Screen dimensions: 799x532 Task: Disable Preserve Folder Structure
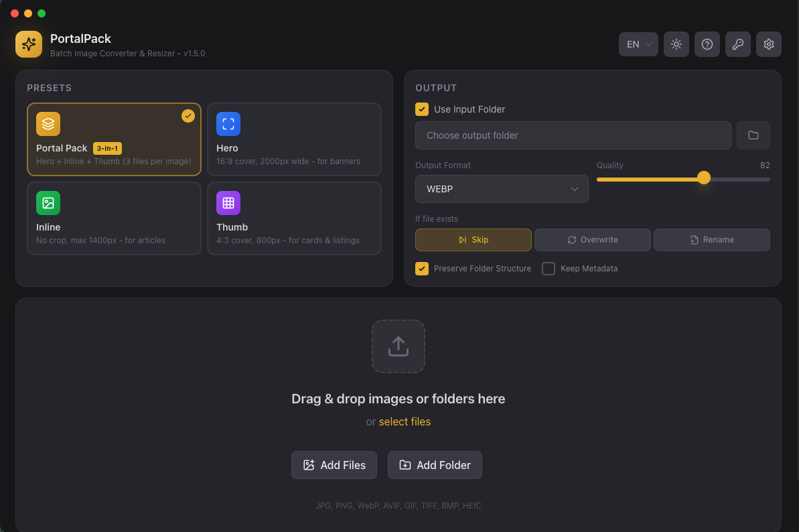[421, 268]
